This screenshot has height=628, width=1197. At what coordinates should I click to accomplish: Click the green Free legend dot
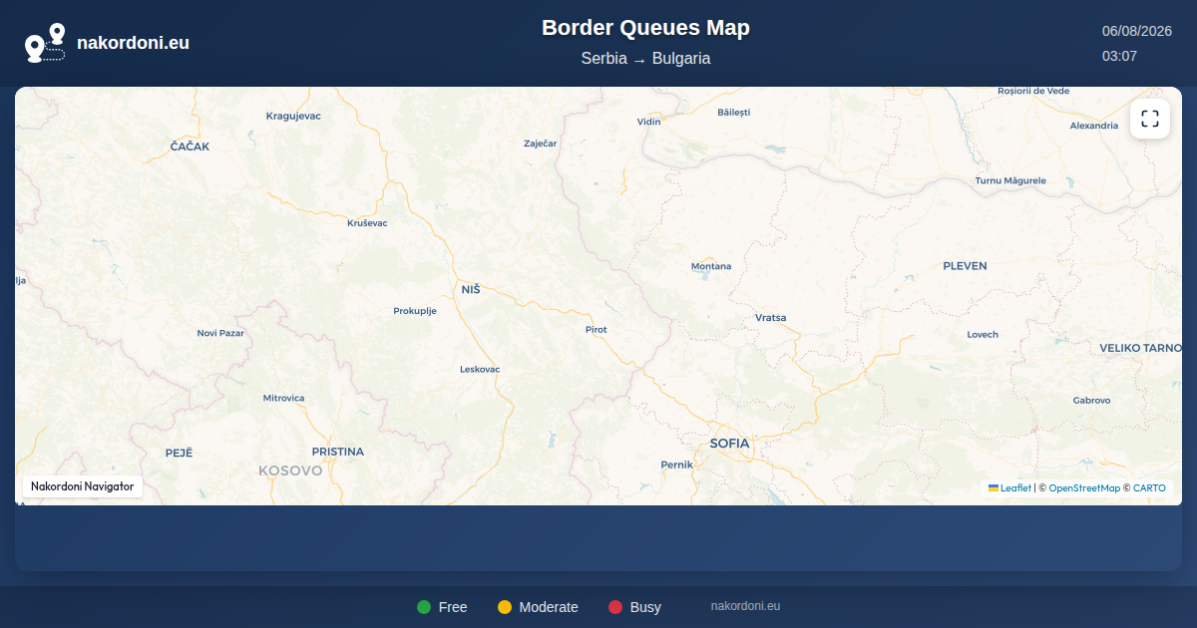[424, 607]
